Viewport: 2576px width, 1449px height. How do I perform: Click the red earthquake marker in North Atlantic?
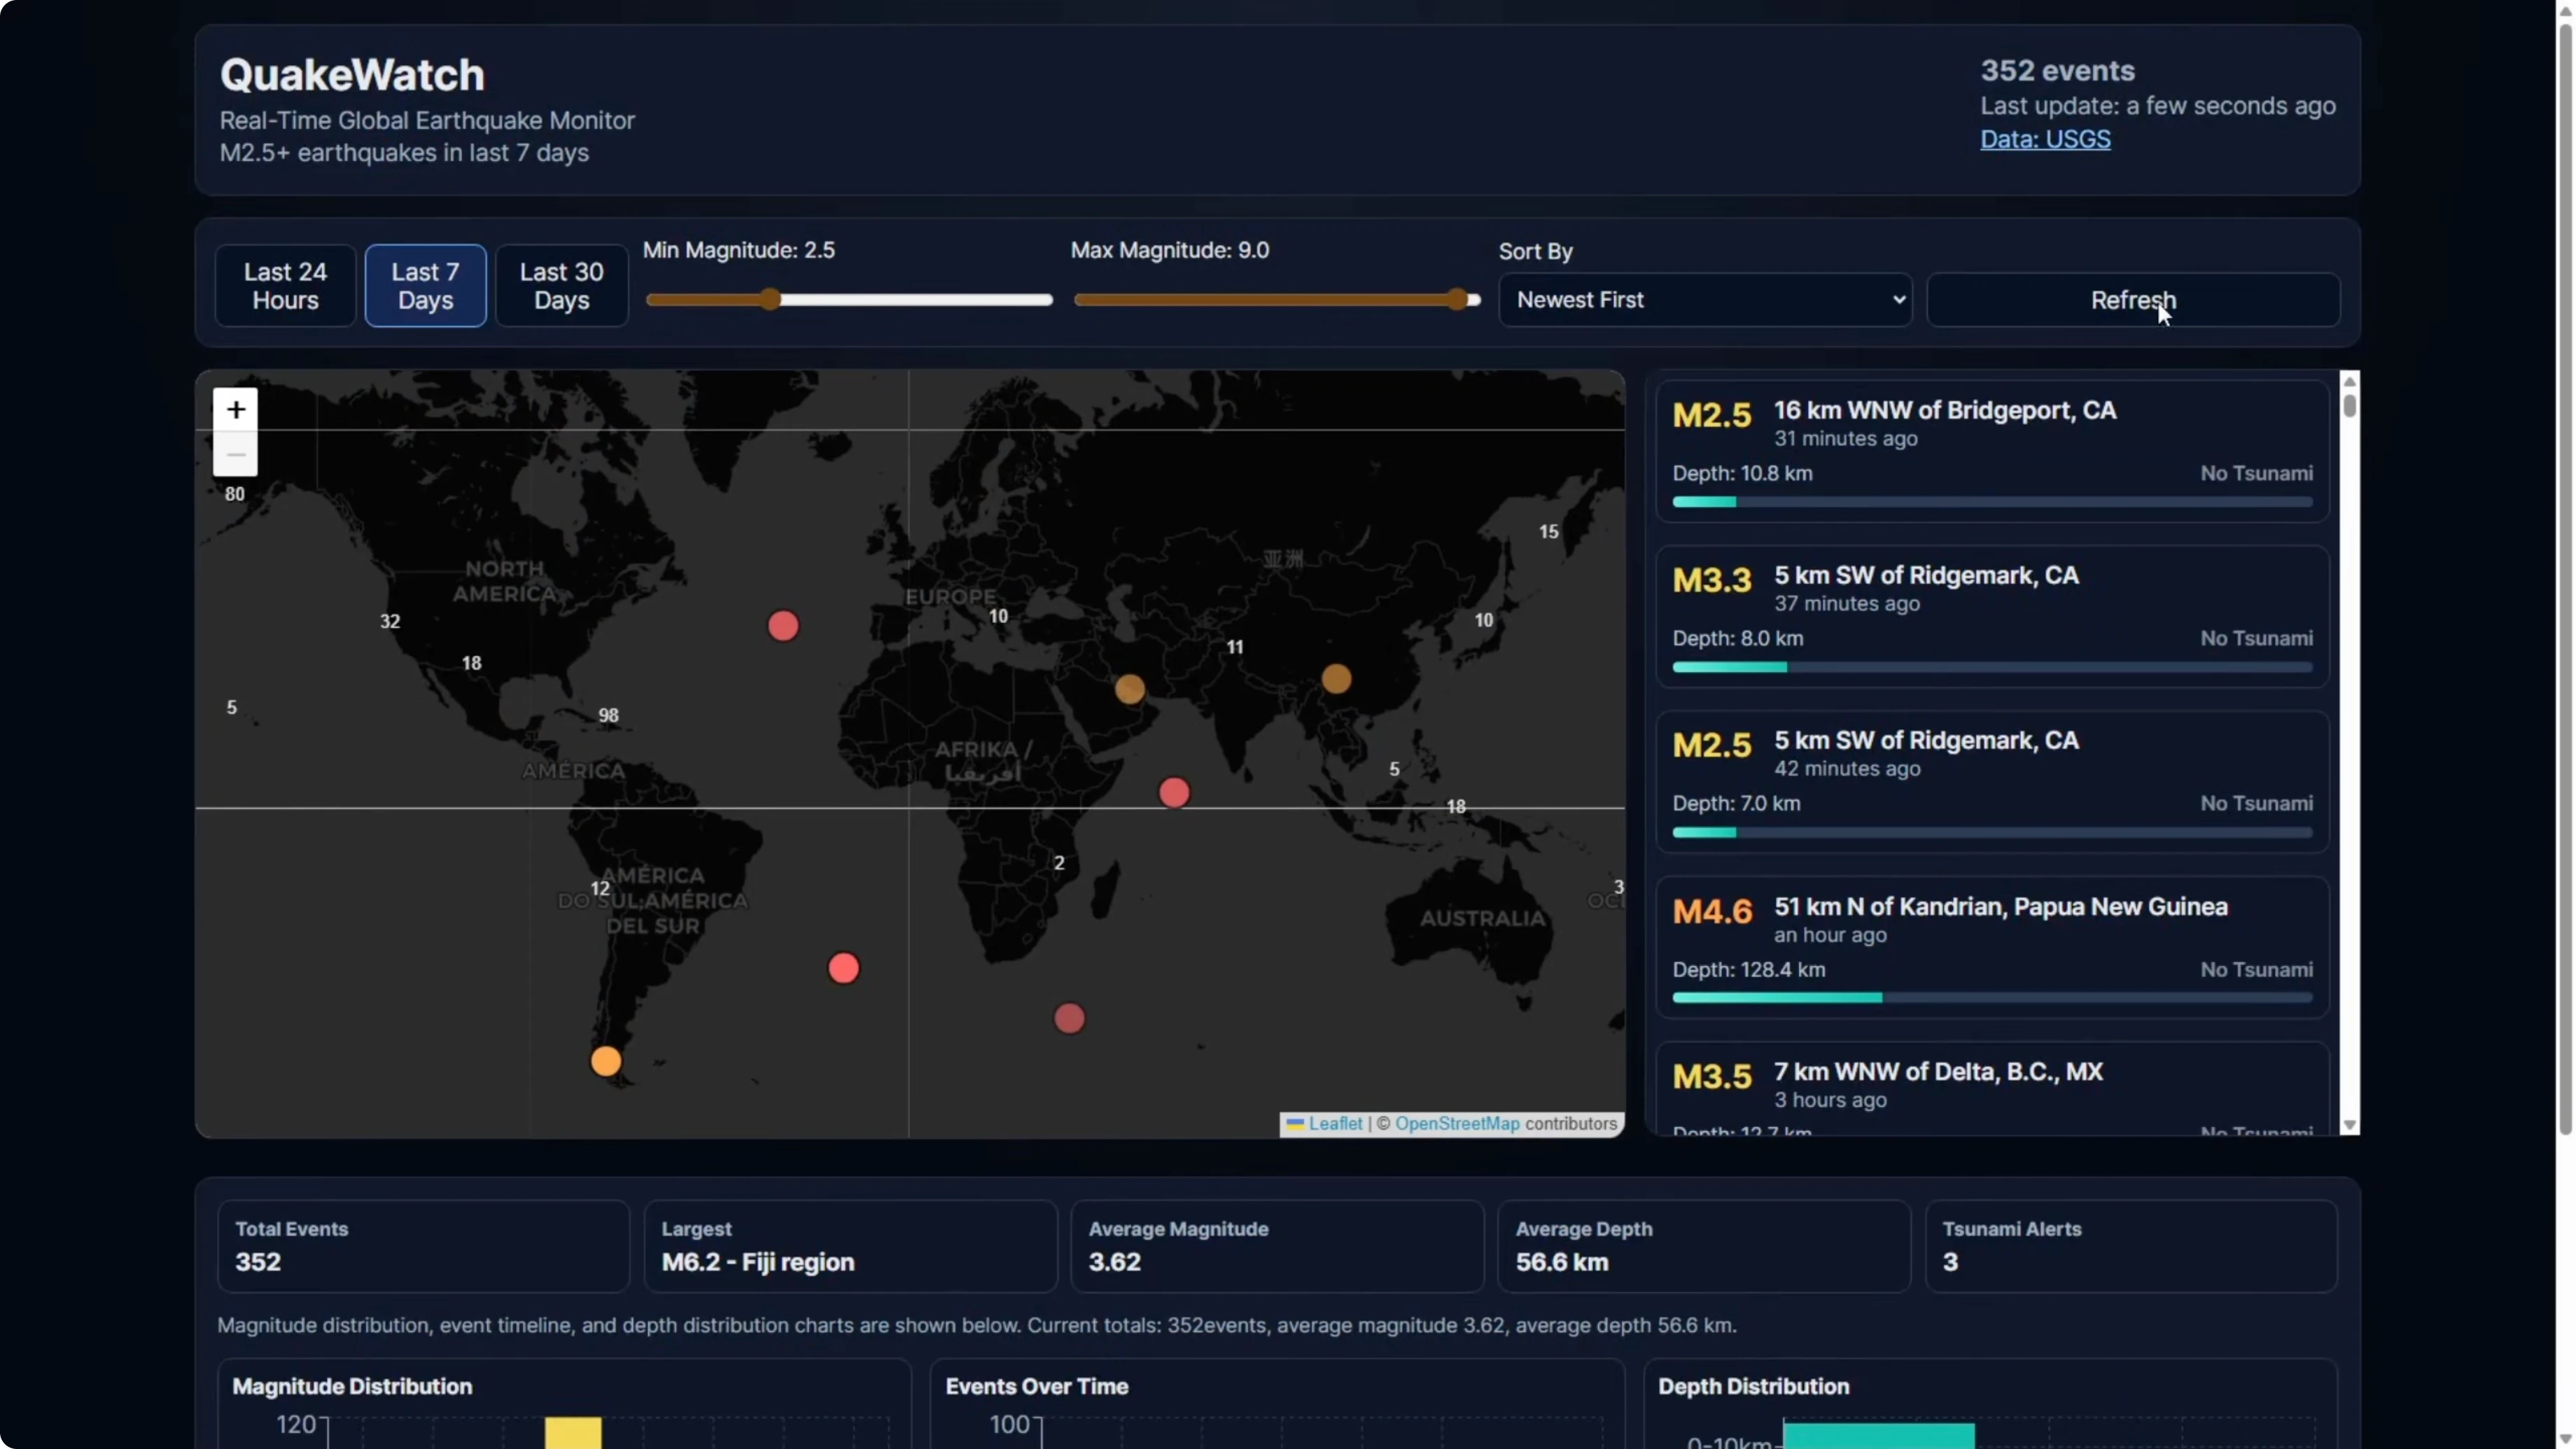tap(783, 626)
